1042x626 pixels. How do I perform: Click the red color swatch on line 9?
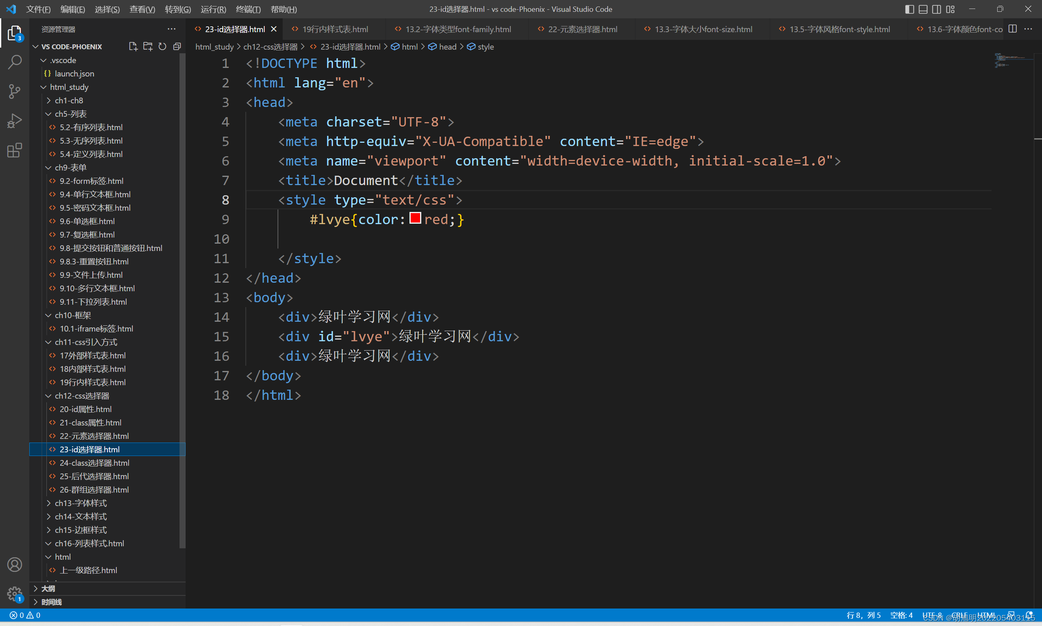tap(415, 218)
